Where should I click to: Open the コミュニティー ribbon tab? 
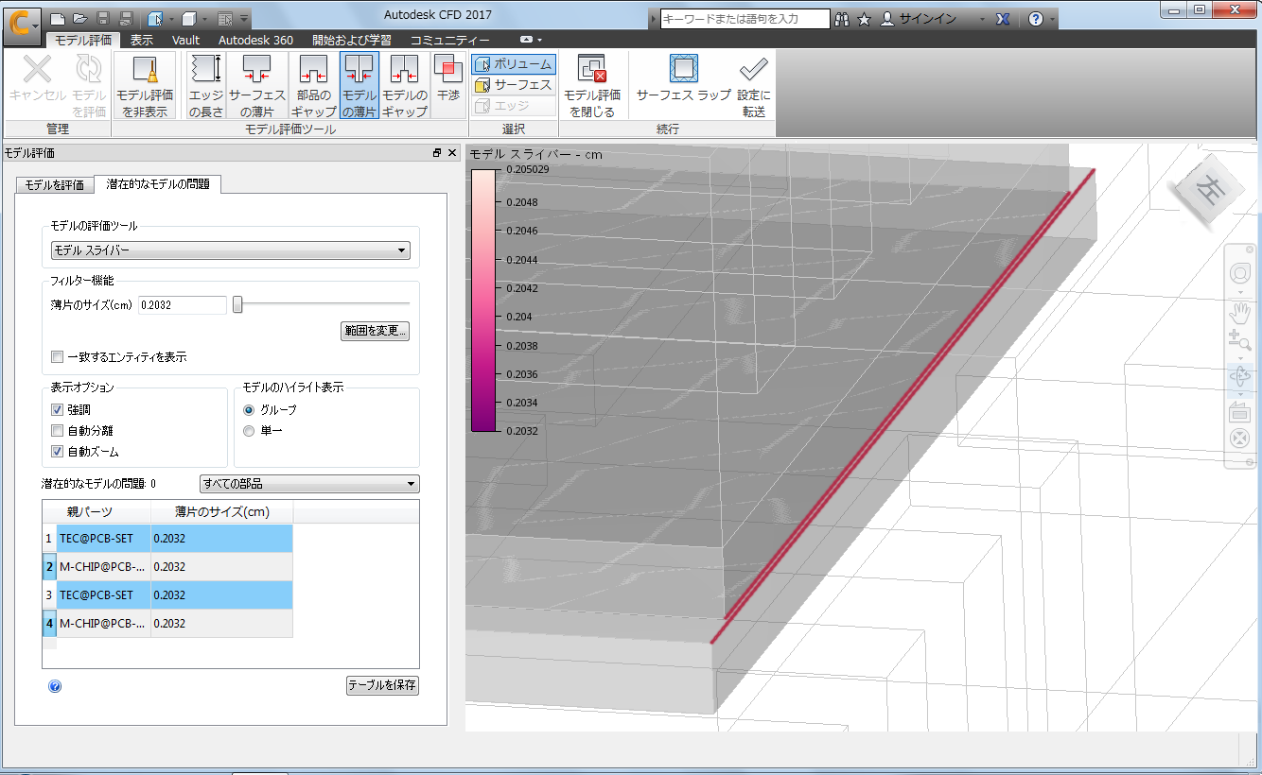[450, 40]
